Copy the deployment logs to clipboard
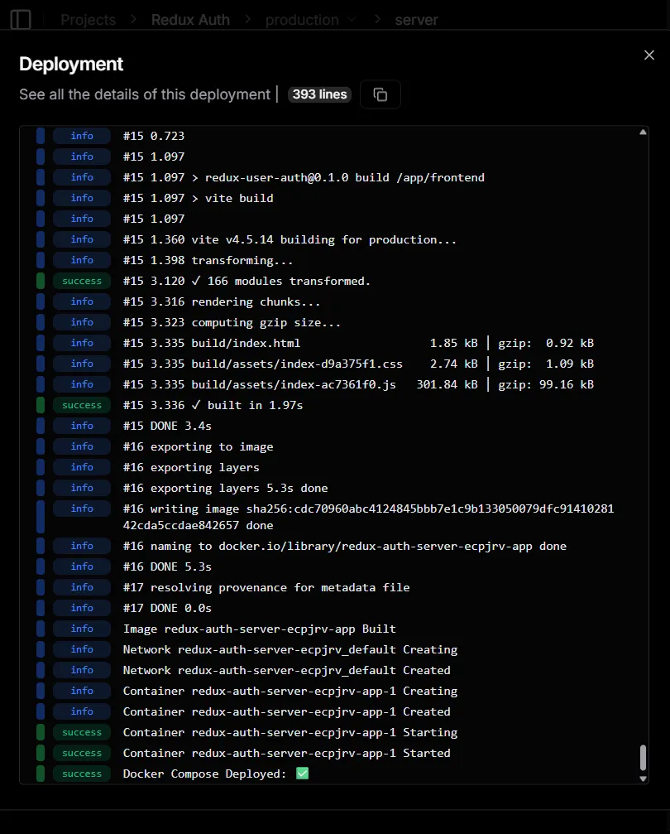The width and height of the screenshot is (670, 834). [380, 94]
